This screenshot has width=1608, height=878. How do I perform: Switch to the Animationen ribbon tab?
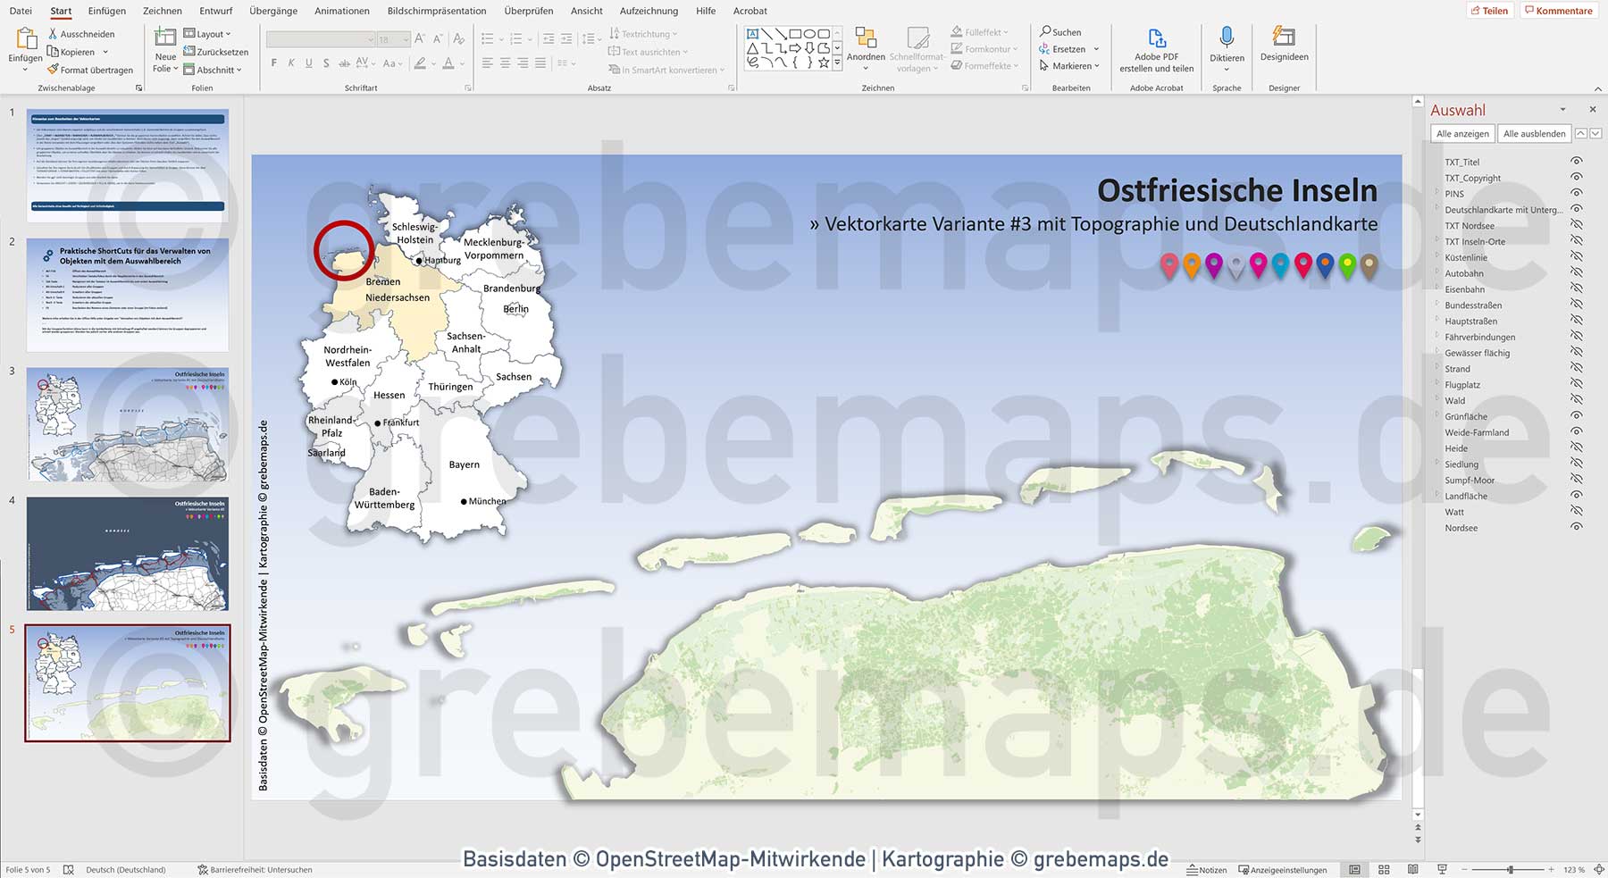coord(341,11)
